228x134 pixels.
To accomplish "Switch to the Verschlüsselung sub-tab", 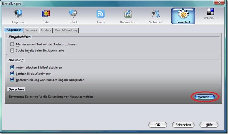I will coord(66,30).
